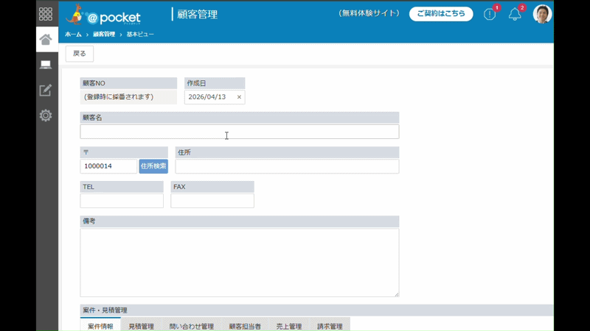
Task: Focus the TEL input field
Action: pyautogui.click(x=122, y=201)
